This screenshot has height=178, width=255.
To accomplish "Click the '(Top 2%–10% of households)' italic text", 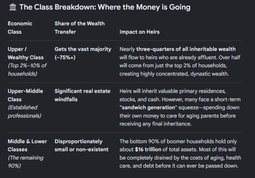I will [27, 70].
